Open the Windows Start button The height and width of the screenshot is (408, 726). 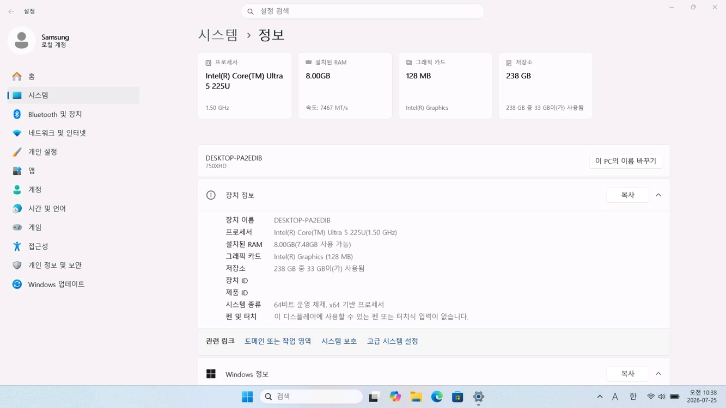point(247,397)
